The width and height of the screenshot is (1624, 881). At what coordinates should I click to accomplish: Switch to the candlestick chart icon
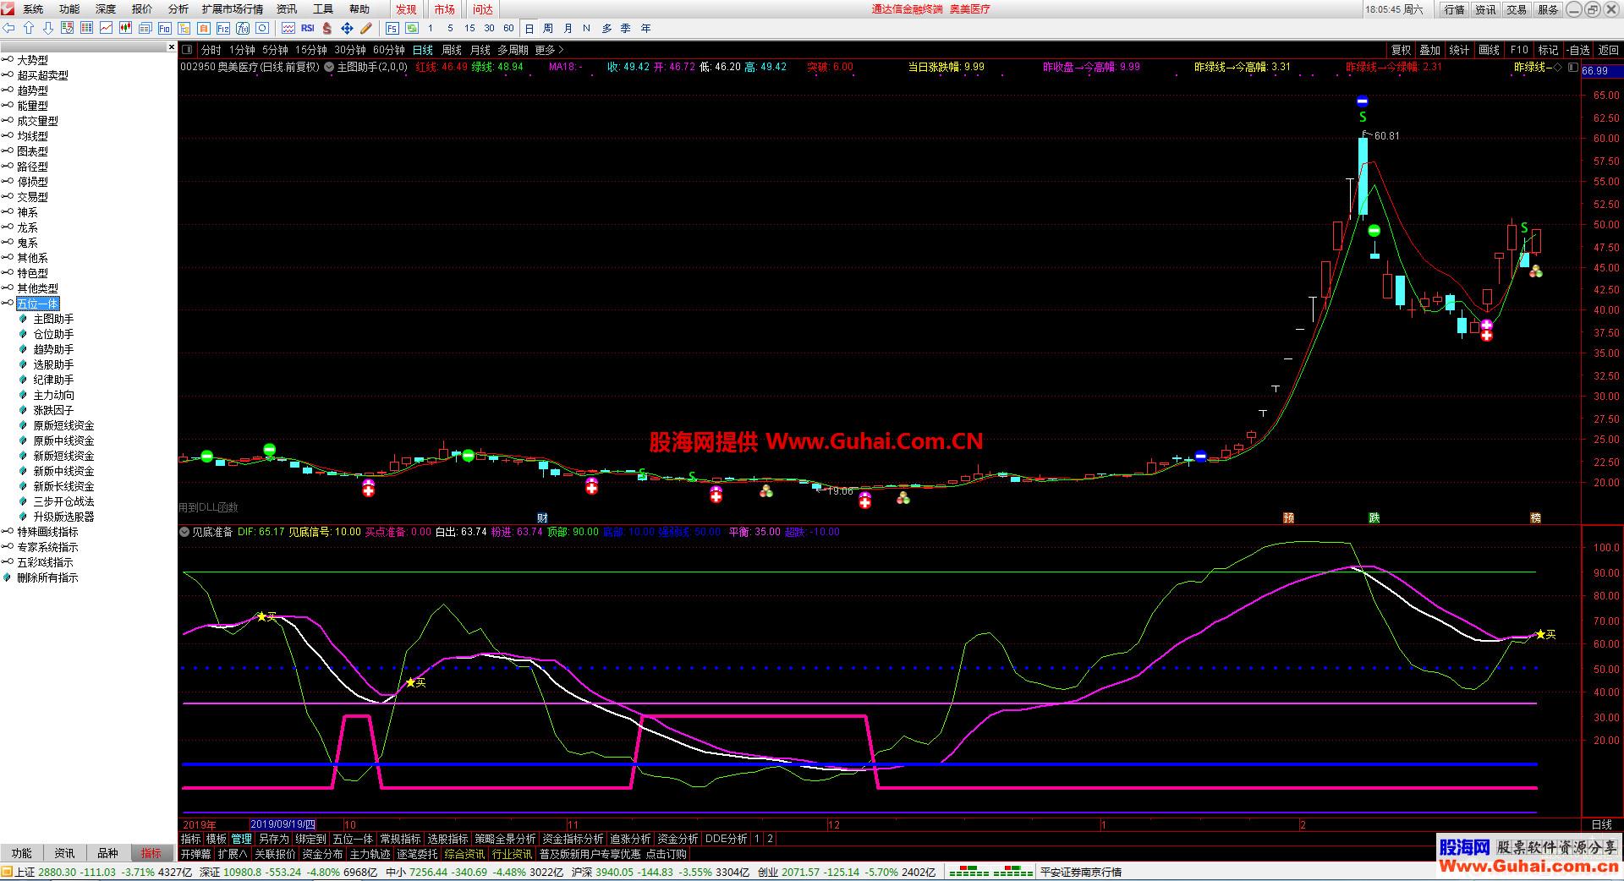pyautogui.click(x=126, y=28)
